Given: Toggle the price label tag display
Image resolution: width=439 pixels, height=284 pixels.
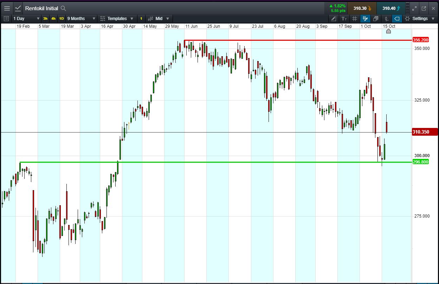Looking at the screenshot, I should [397, 19].
